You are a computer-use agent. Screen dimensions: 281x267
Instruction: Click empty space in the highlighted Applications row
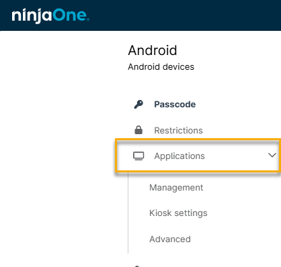click(x=235, y=156)
